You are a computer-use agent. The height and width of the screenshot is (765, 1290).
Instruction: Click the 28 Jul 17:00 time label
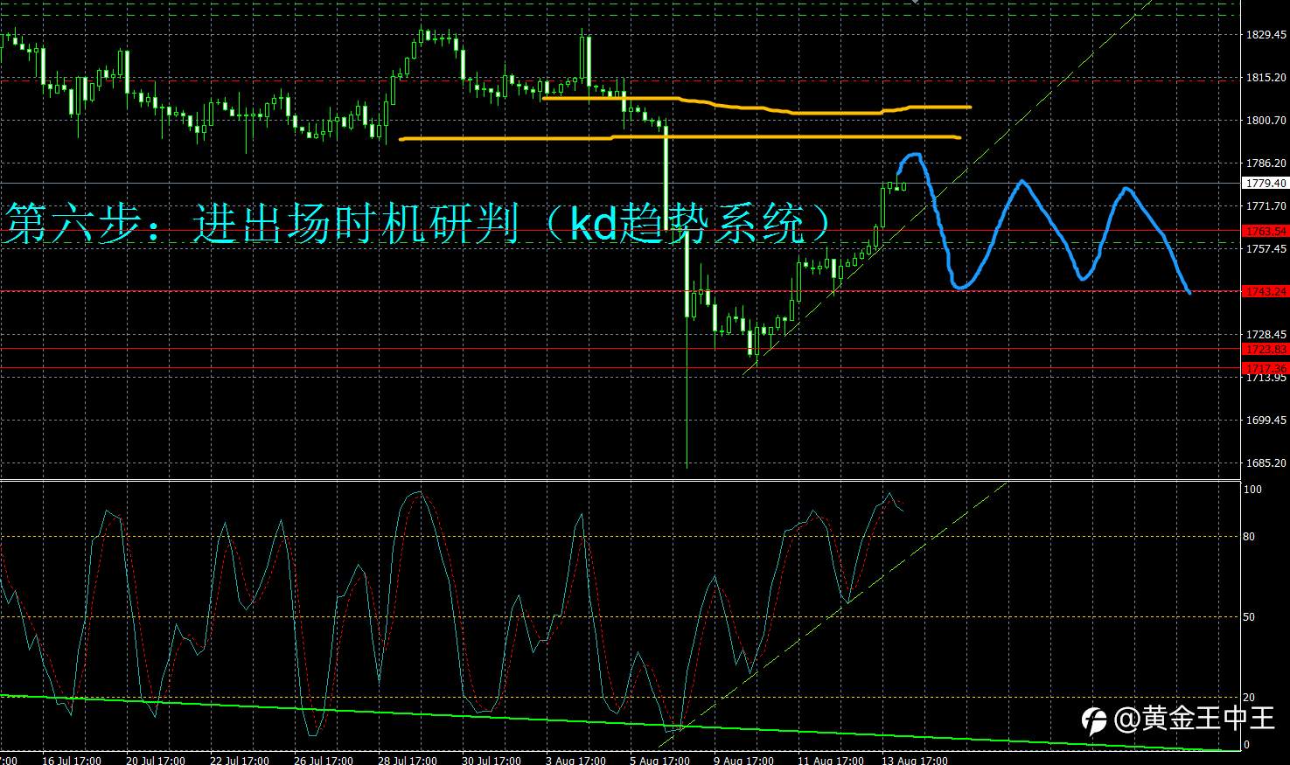pyautogui.click(x=408, y=760)
